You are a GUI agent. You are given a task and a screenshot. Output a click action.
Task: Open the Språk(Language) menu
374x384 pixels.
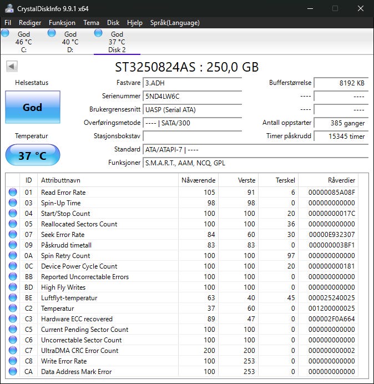tap(175, 23)
